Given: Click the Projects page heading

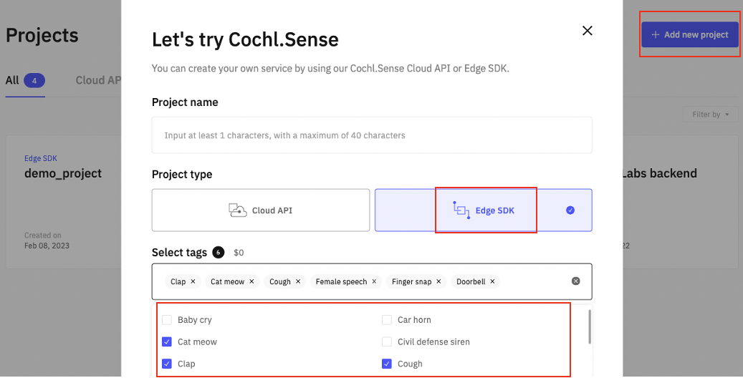Looking at the screenshot, I should (42, 36).
